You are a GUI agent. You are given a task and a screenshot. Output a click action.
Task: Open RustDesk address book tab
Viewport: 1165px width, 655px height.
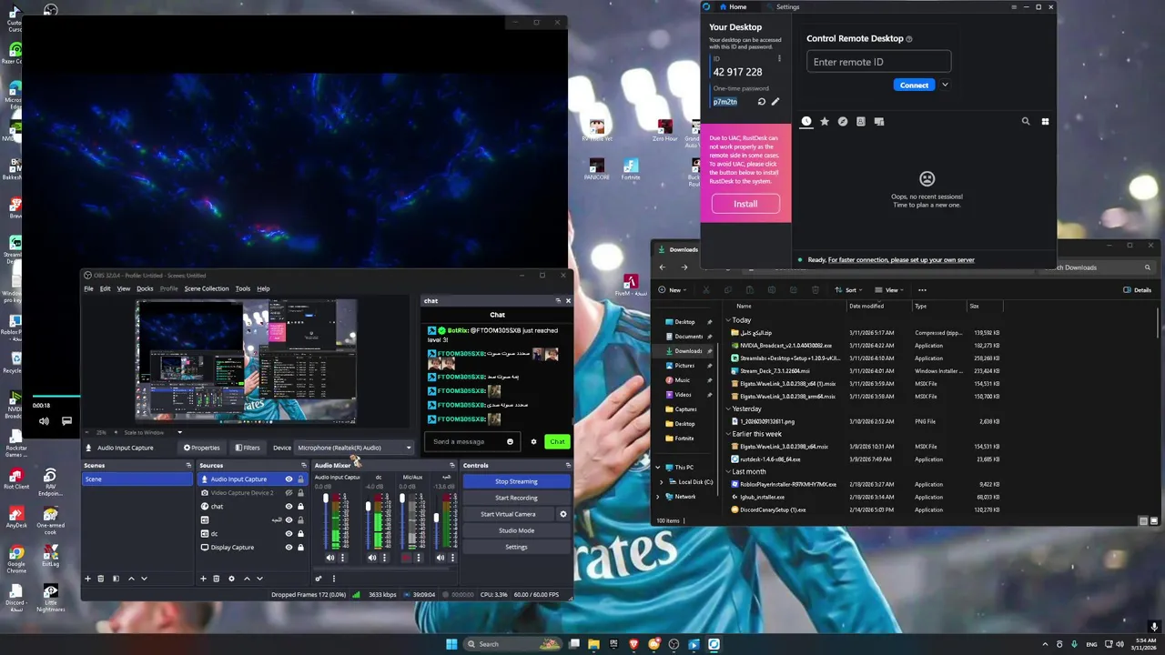pos(861,121)
